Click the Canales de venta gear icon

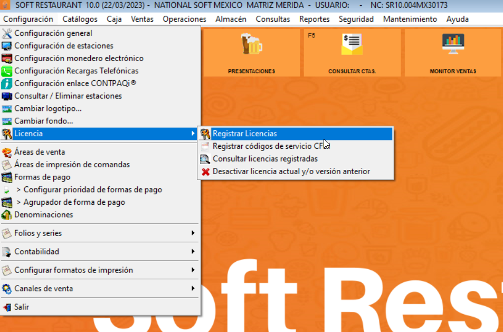[7, 289]
